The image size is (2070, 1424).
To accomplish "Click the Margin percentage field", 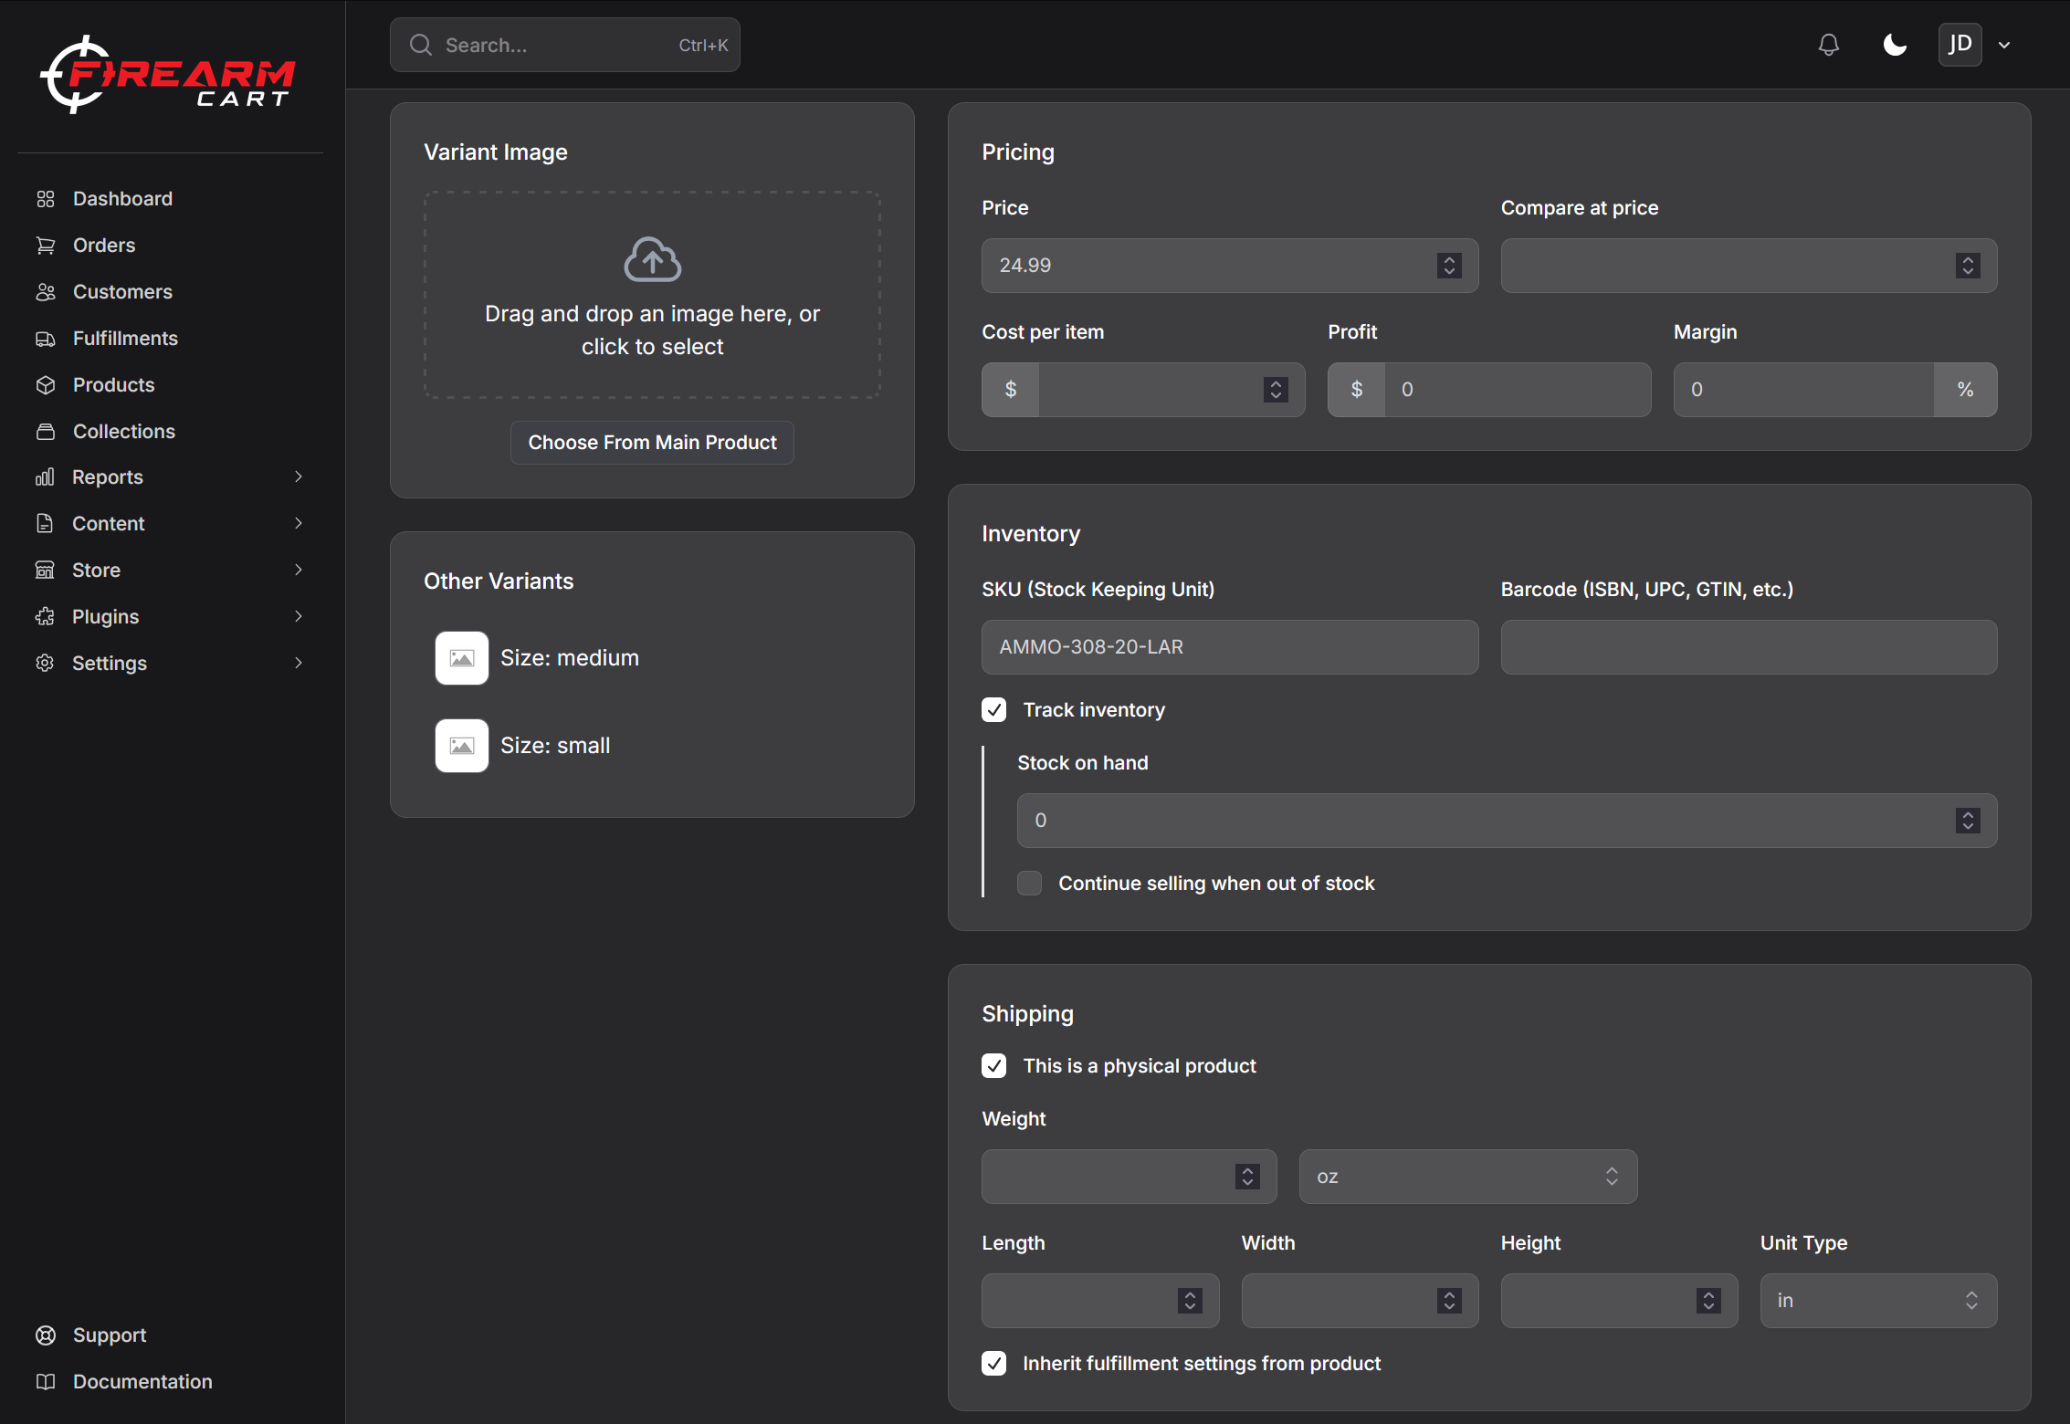I will pos(1803,390).
